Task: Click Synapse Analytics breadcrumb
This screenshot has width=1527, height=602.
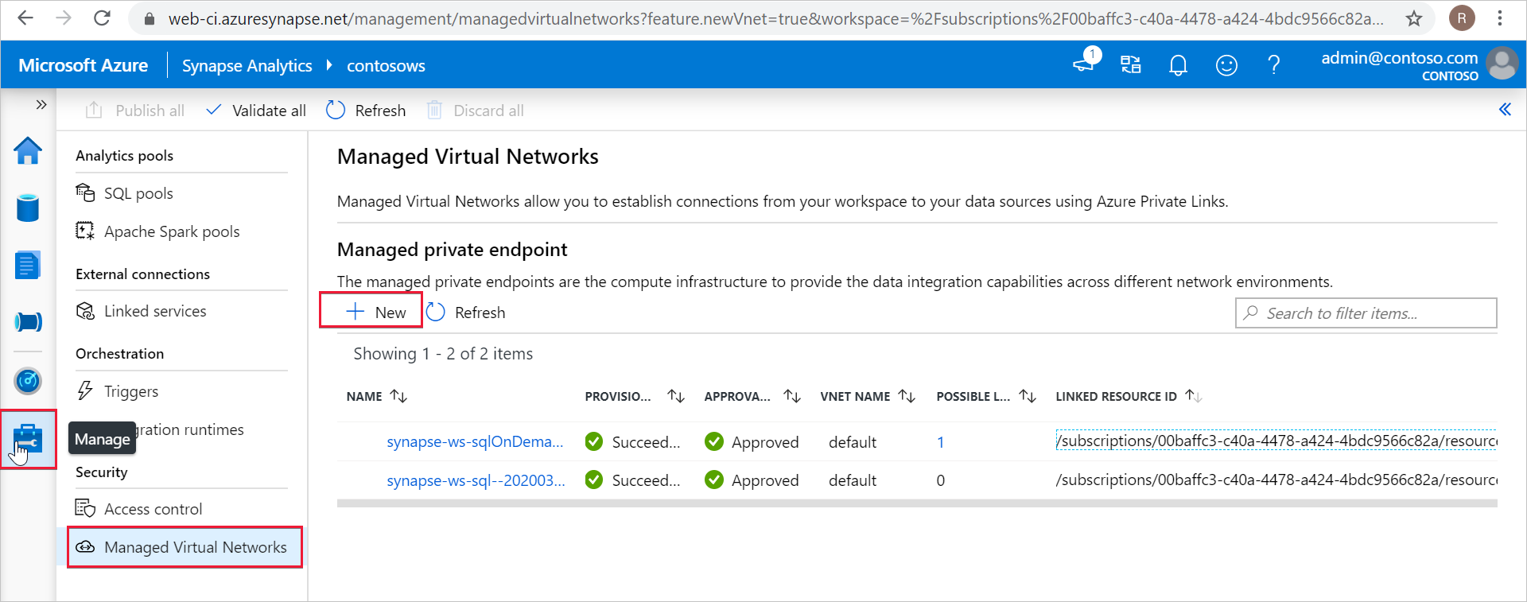Action: click(x=247, y=65)
